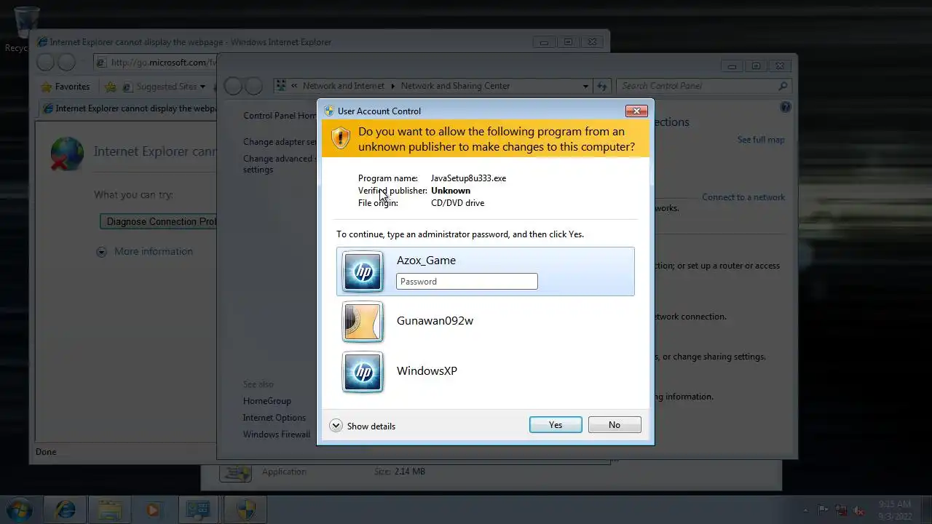
Task: Click Change adapter settings link
Action: 280,142
